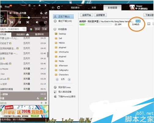
Task: Select the Luck song row
Action: click(24, 79)
